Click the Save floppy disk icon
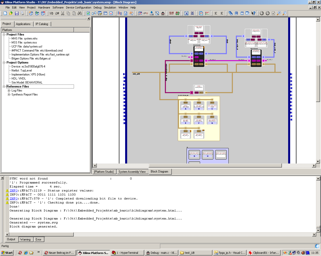This screenshot has width=321, height=256. [x=17, y=13]
